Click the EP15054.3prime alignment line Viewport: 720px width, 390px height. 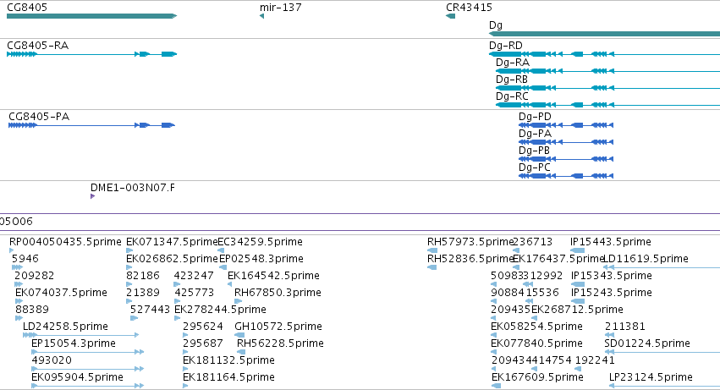tap(88, 352)
